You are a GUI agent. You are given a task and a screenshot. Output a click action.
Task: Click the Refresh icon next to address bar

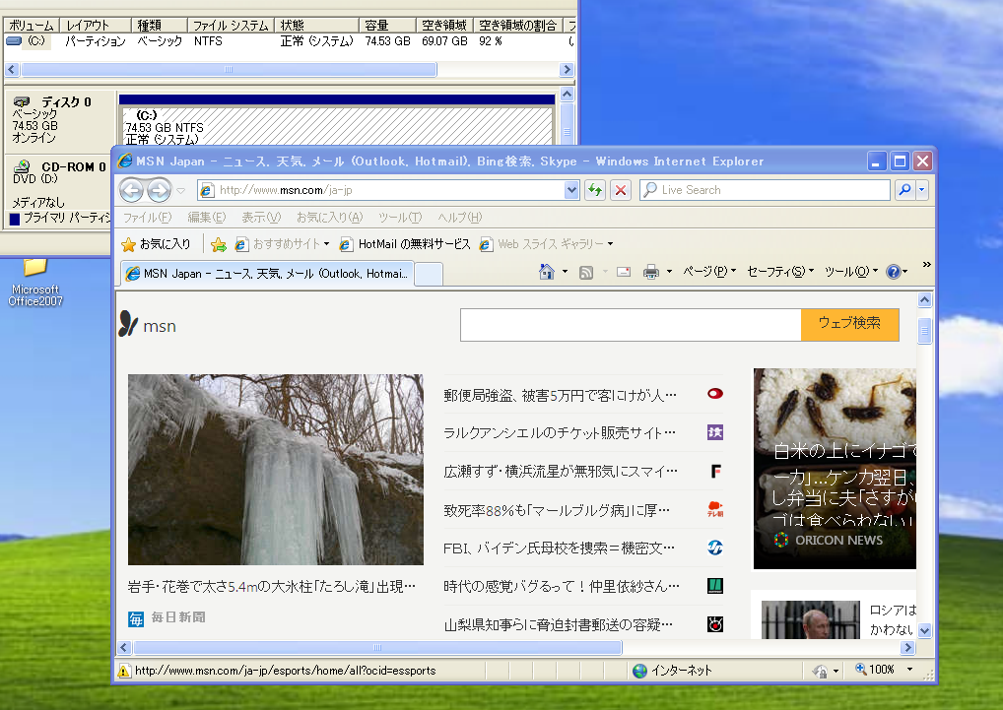pyautogui.click(x=595, y=189)
